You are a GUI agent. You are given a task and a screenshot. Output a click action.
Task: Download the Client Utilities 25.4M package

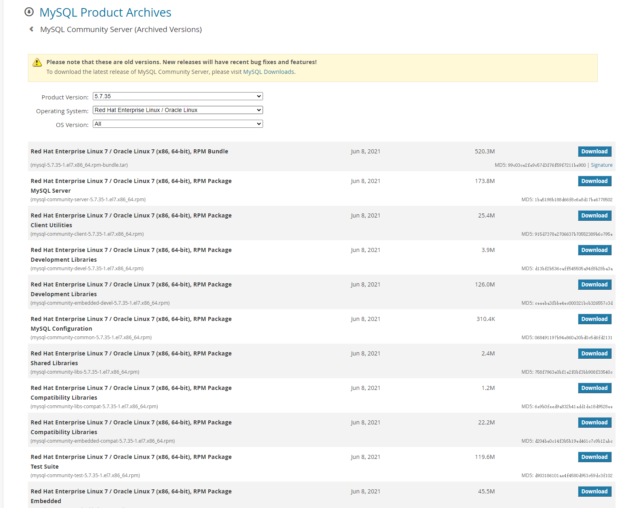tap(595, 215)
